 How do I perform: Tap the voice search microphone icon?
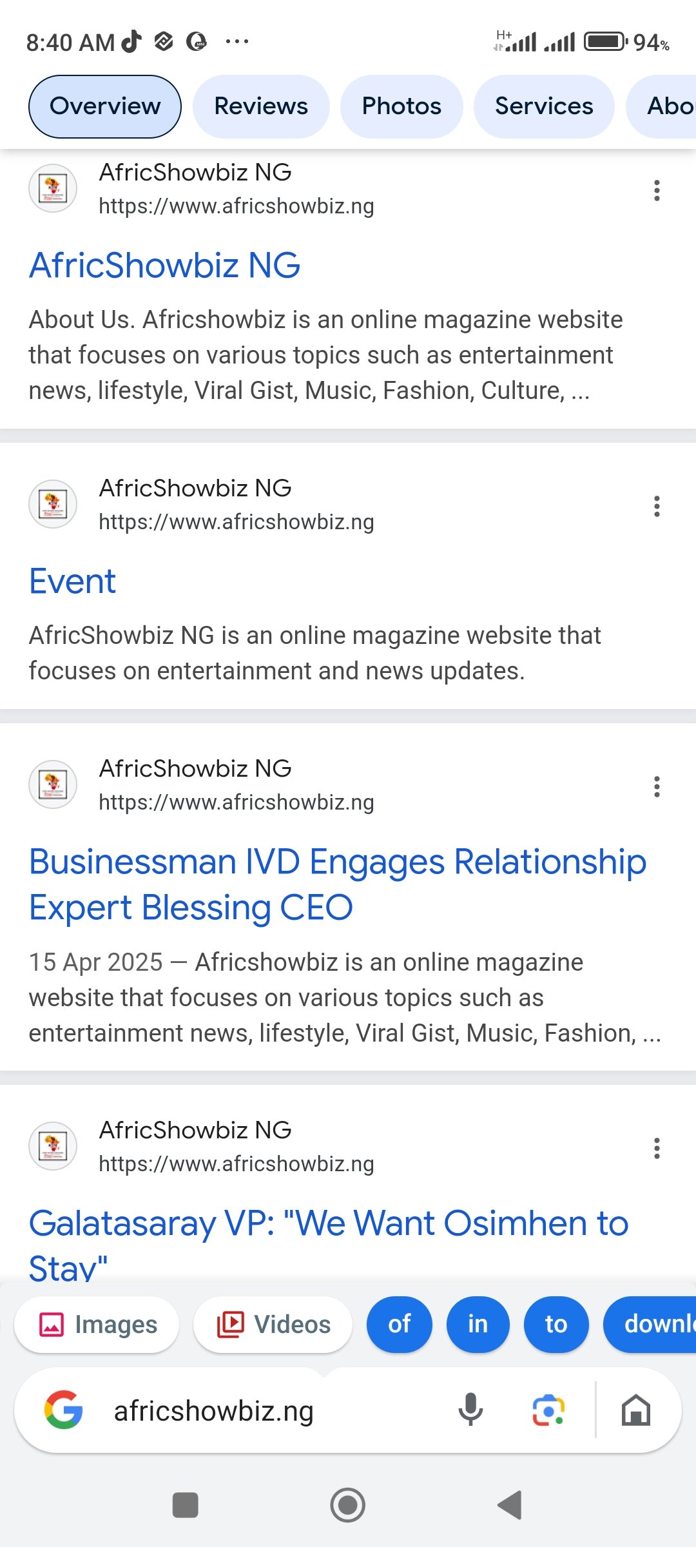[x=470, y=1410]
